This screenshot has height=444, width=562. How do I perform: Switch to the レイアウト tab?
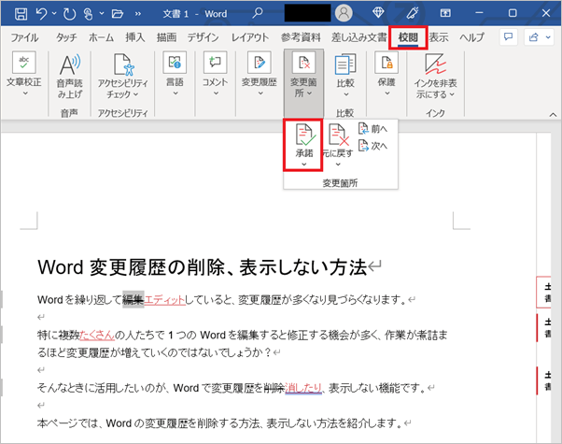tap(250, 37)
